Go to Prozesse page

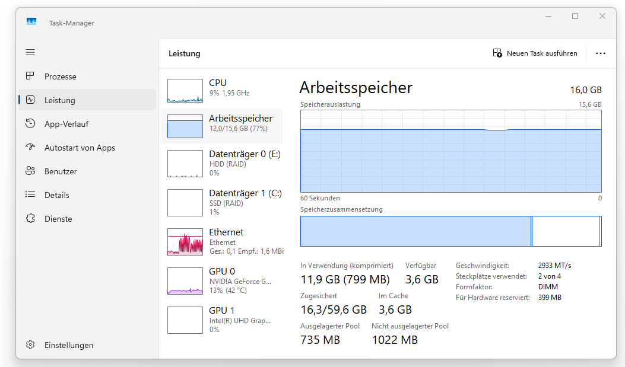(87, 76)
